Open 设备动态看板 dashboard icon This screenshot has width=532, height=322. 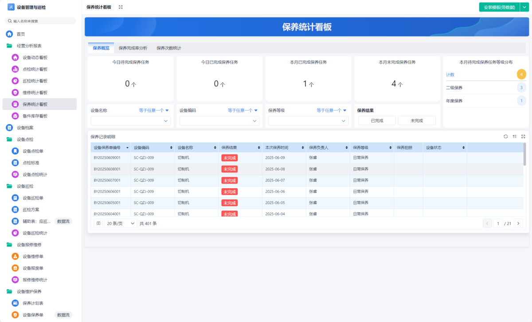click(15, 58)
